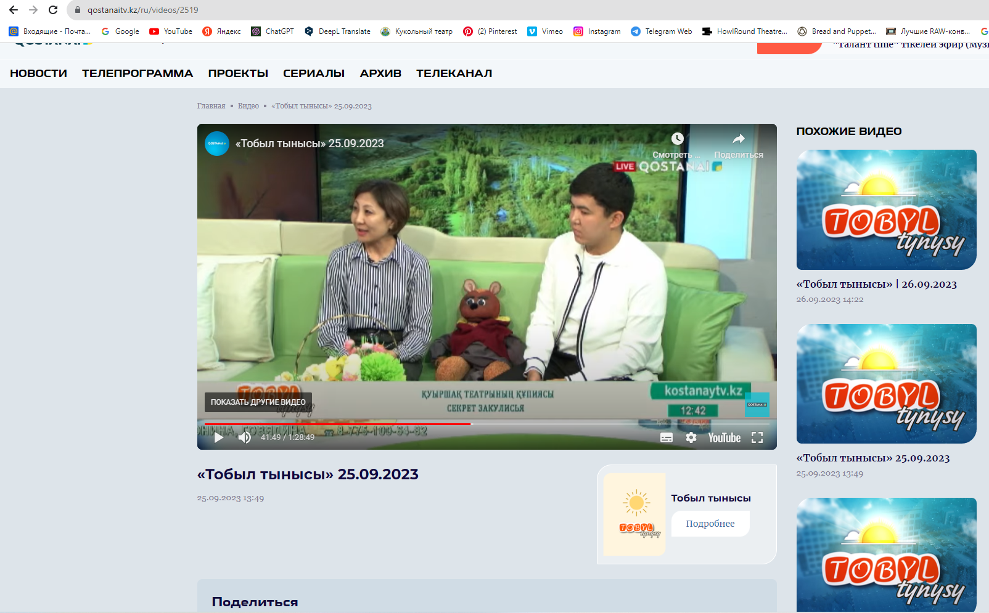Open the 26.09.2023 Tobyl tynysy thumbnail
The width and height of the screenshot is (989, 613).
[x=887, y=210]
